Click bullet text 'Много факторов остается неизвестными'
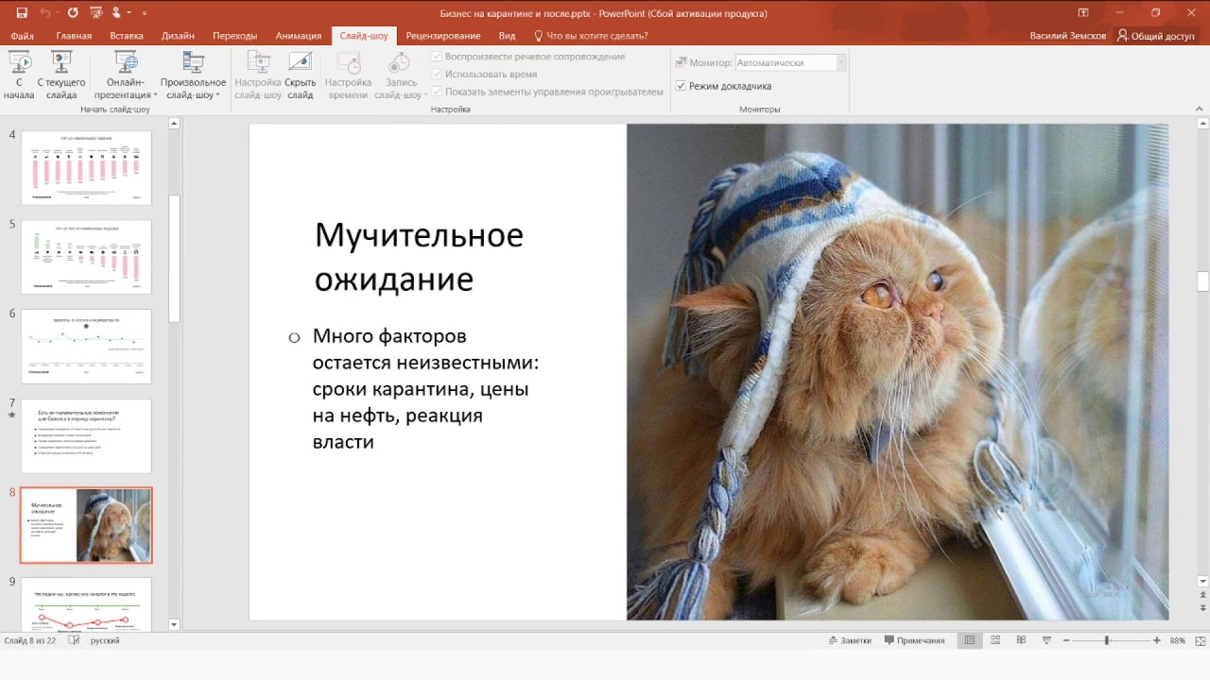 [x=425, y=349]
